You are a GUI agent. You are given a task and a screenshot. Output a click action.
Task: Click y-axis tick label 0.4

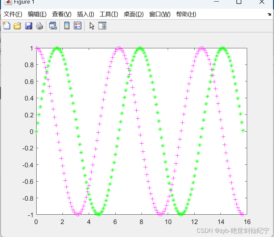click(29, 98)
